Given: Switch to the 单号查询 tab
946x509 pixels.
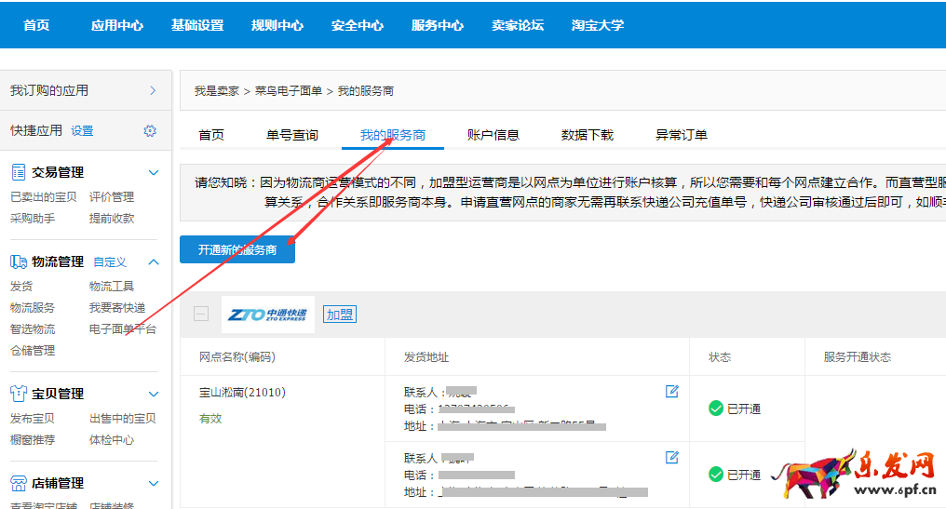Looking at the screenshot, I should click(x=291, y=135).
